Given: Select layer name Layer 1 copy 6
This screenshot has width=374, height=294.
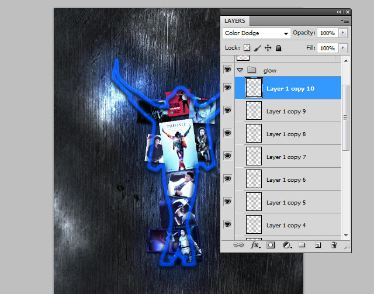Looking at the screenshot, I should tap(286, 179).
